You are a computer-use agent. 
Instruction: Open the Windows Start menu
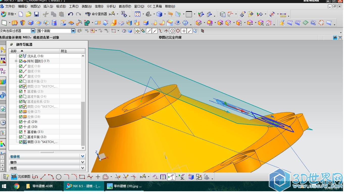[4, 186]
